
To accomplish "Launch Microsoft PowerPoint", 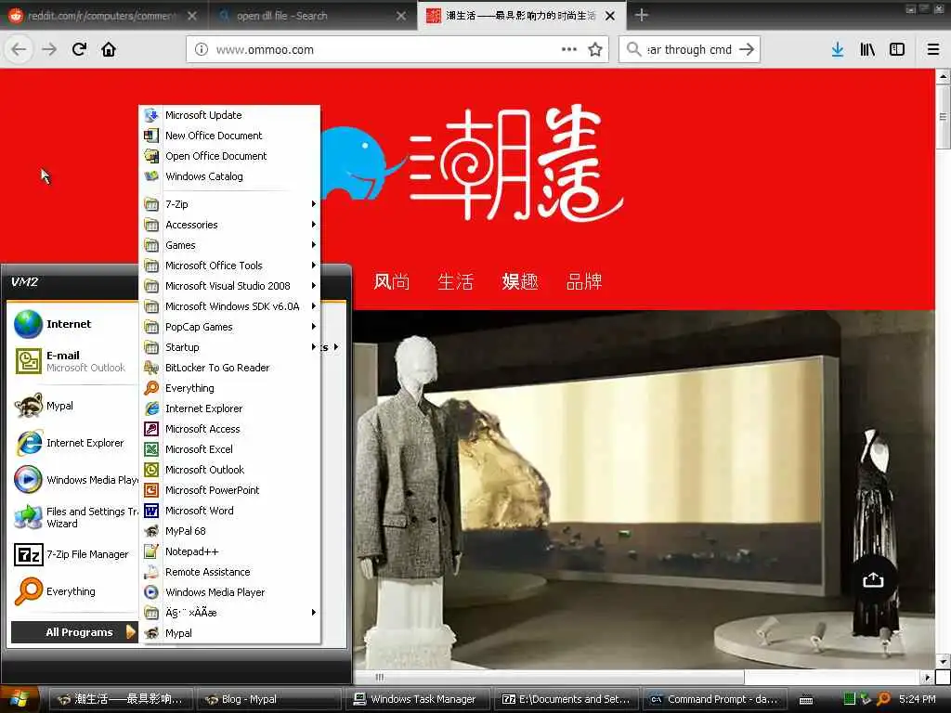I will [x=229, y=490].
